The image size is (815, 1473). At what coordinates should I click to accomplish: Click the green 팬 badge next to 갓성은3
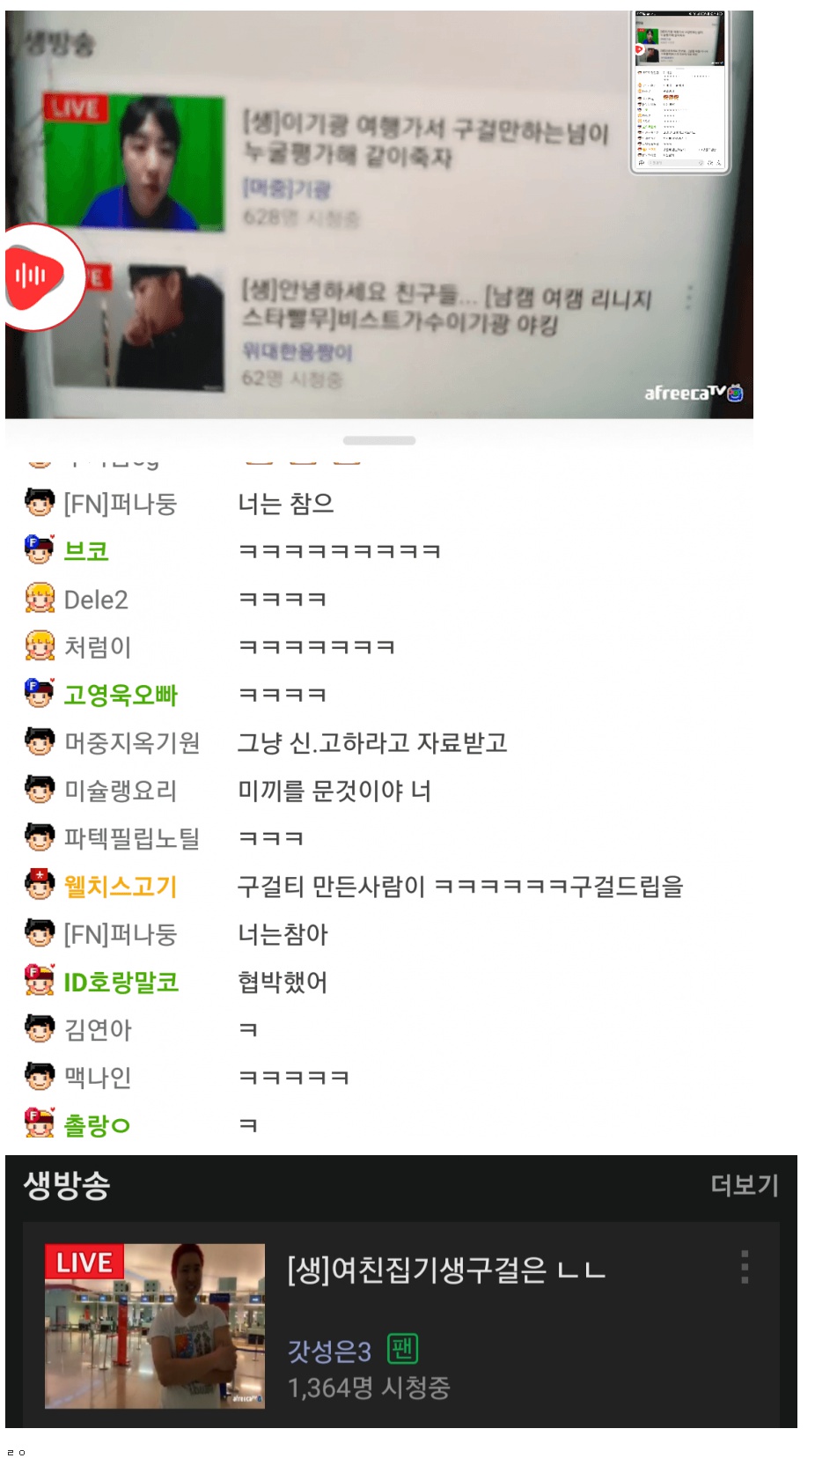point(402,1348)
